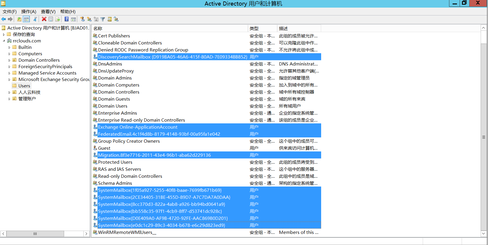Screen dimensions: 488x245
Task: Expand the 人人云科技 tree node
Action: [9, 92]
